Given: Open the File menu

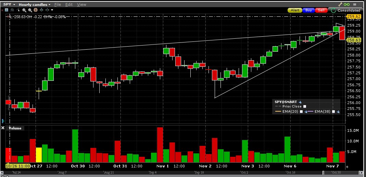Looking at the screenshot, I should coord(58,4).
